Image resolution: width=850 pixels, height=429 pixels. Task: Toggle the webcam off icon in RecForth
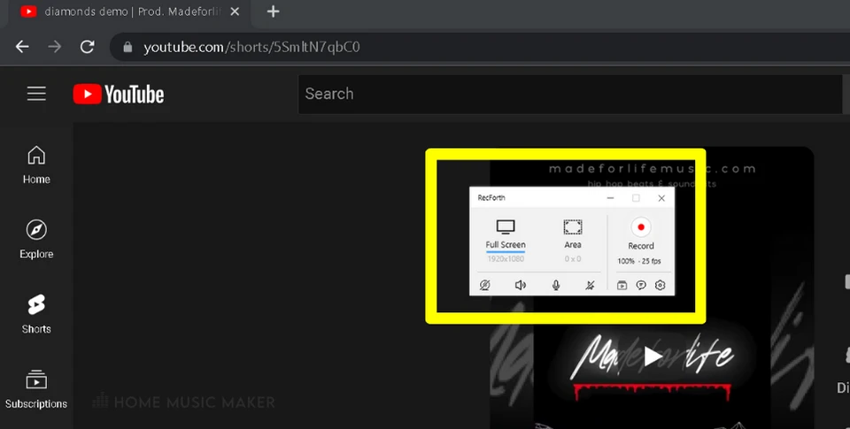(x=484, y=285)
